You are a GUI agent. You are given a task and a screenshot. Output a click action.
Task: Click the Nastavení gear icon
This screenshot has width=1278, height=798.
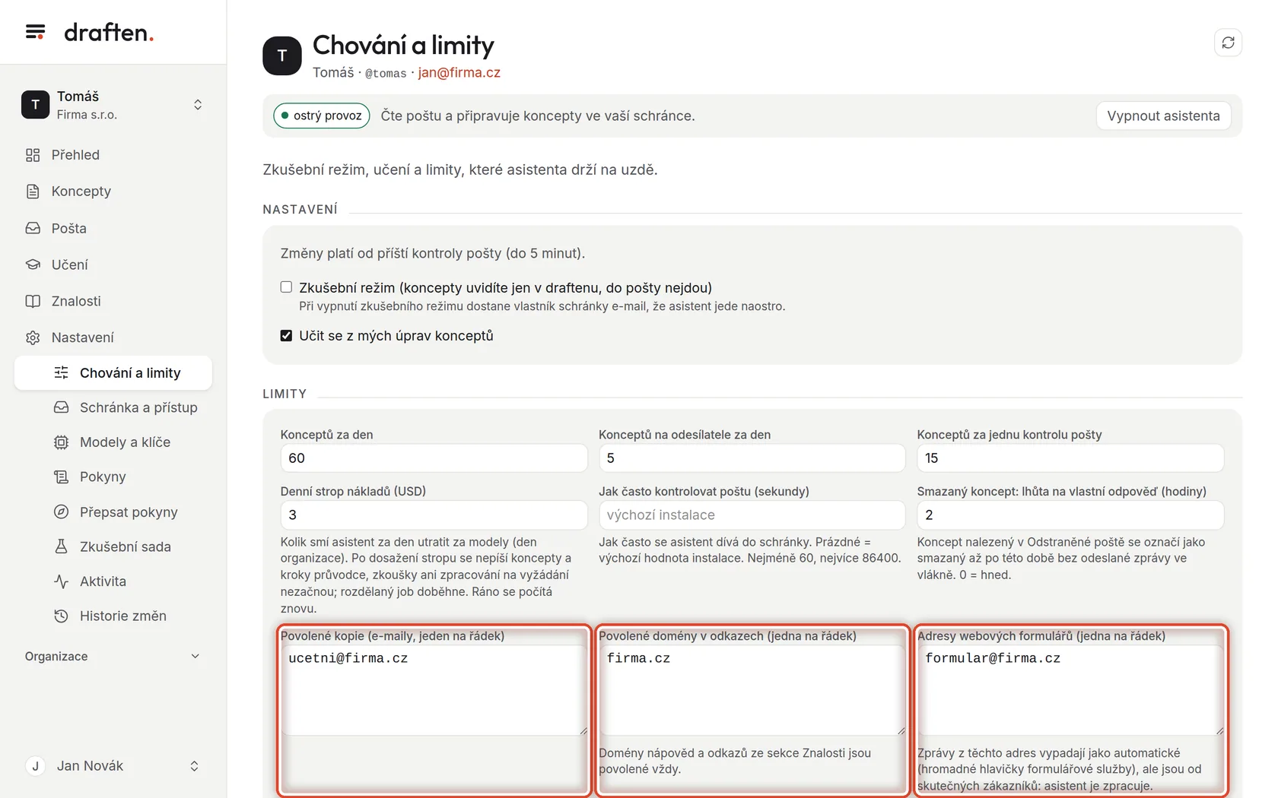tap(33, 337)
